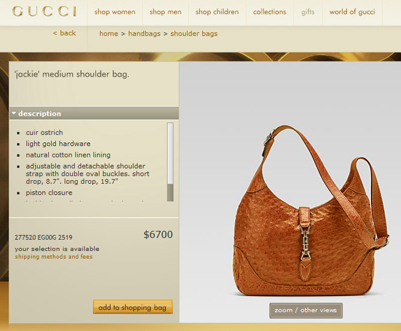Open zoom / other views
Viewport: 401px width, 331px height.
coord(306,311)
